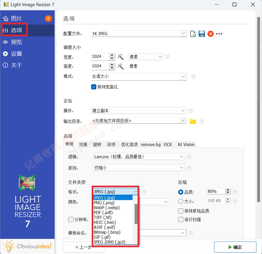The width and height of the screenshot is (262, 254).
Task: Switch to the 预览 (Preview) sidebar panel
Action: coord(17,42)
